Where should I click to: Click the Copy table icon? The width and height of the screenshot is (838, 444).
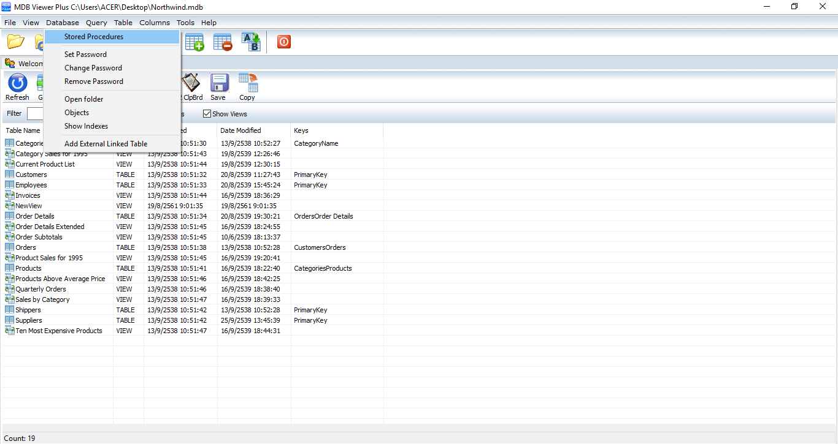247,86
